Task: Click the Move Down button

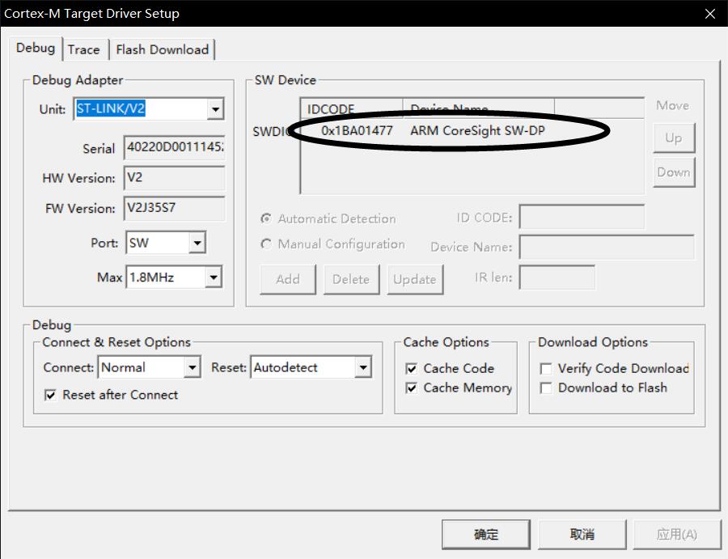Action: point(674,172)
